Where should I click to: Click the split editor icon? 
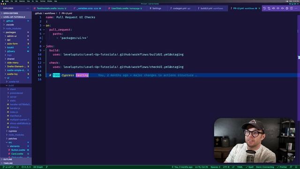pyautogui.click(x=292, y=8)
